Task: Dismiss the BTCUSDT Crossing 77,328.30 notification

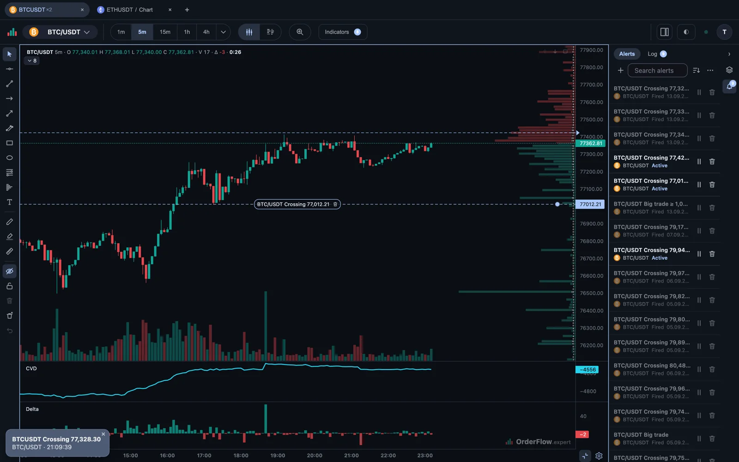Action: pos(103,434)
